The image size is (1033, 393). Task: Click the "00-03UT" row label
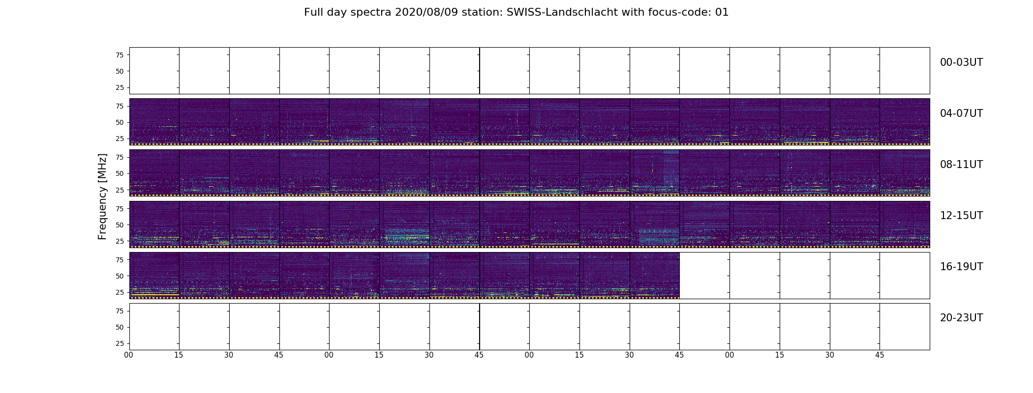[x=961, y=62]
